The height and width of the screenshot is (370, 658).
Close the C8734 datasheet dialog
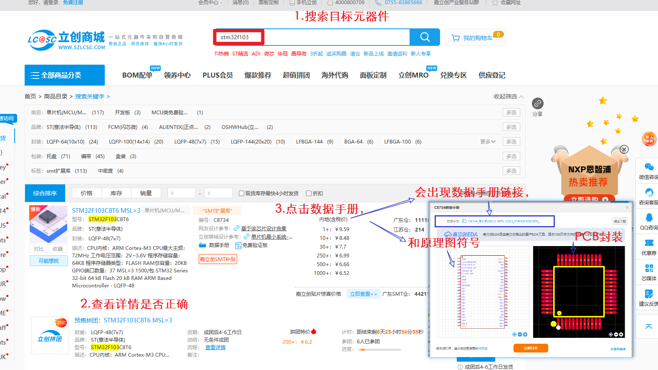[627, 207]
